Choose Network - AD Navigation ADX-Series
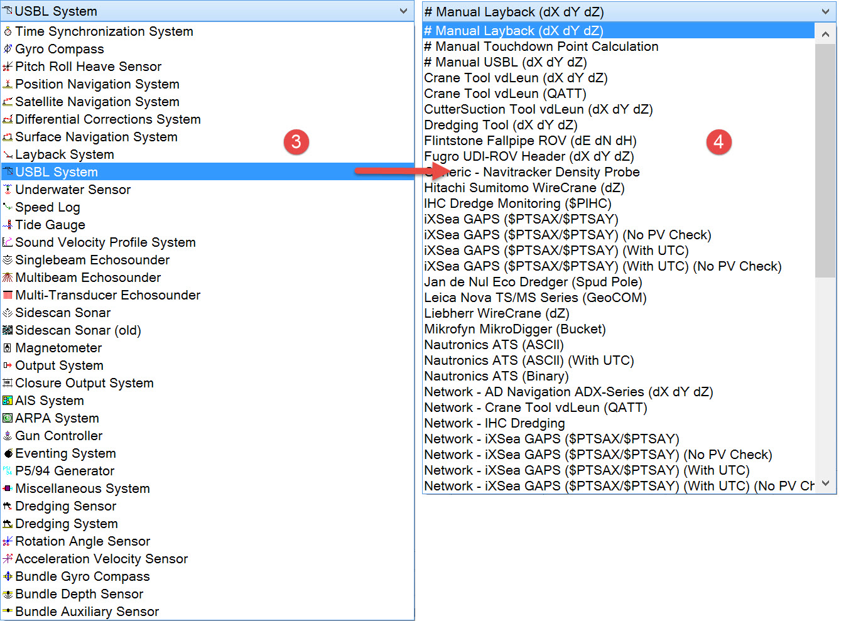This screenshot has height=621, width=846. 619,392
